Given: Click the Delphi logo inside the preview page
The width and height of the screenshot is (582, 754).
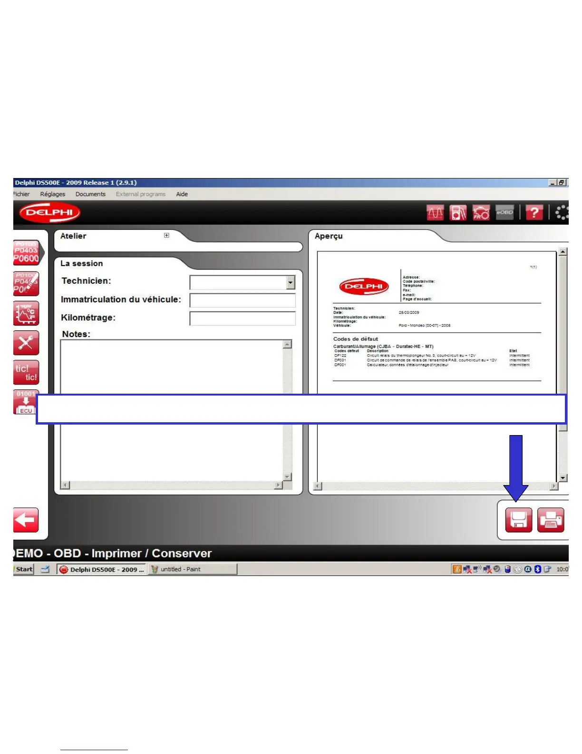Looking at the screenshot, I should [x=364, y=287].
